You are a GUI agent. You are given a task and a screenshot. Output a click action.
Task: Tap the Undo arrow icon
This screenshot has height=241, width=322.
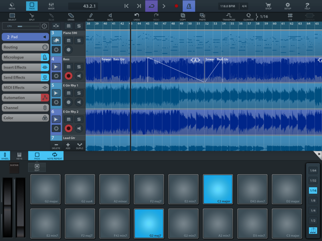pyautogui.click(x=136, y=16)
